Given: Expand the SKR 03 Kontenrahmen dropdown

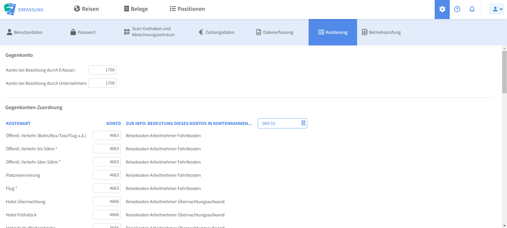Looking at the screenshot, I should coord(282,123).
